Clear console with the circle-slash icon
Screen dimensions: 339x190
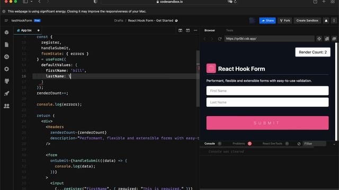[299, 144]
